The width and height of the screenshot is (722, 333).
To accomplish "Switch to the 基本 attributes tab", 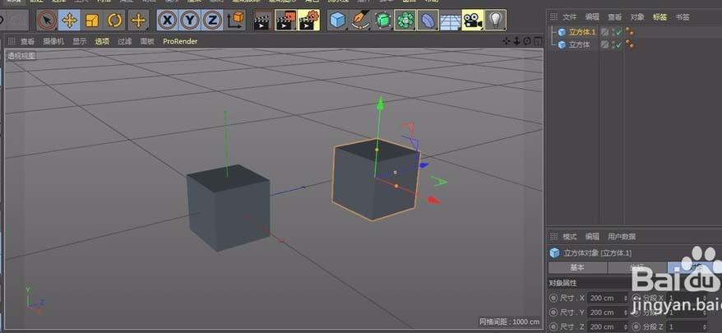I will coord(577,267).
